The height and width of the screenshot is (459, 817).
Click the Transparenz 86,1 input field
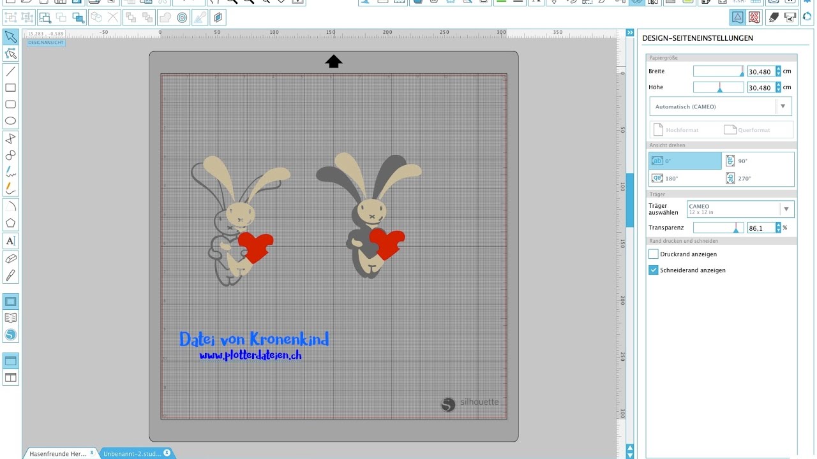click(761, 227)
